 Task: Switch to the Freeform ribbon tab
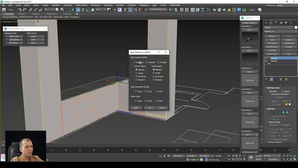coord(22,14)
